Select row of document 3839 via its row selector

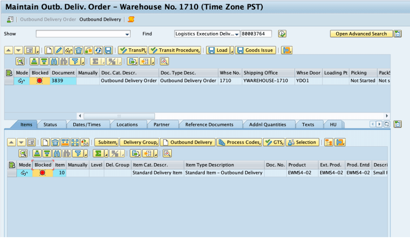coord(9,81)
